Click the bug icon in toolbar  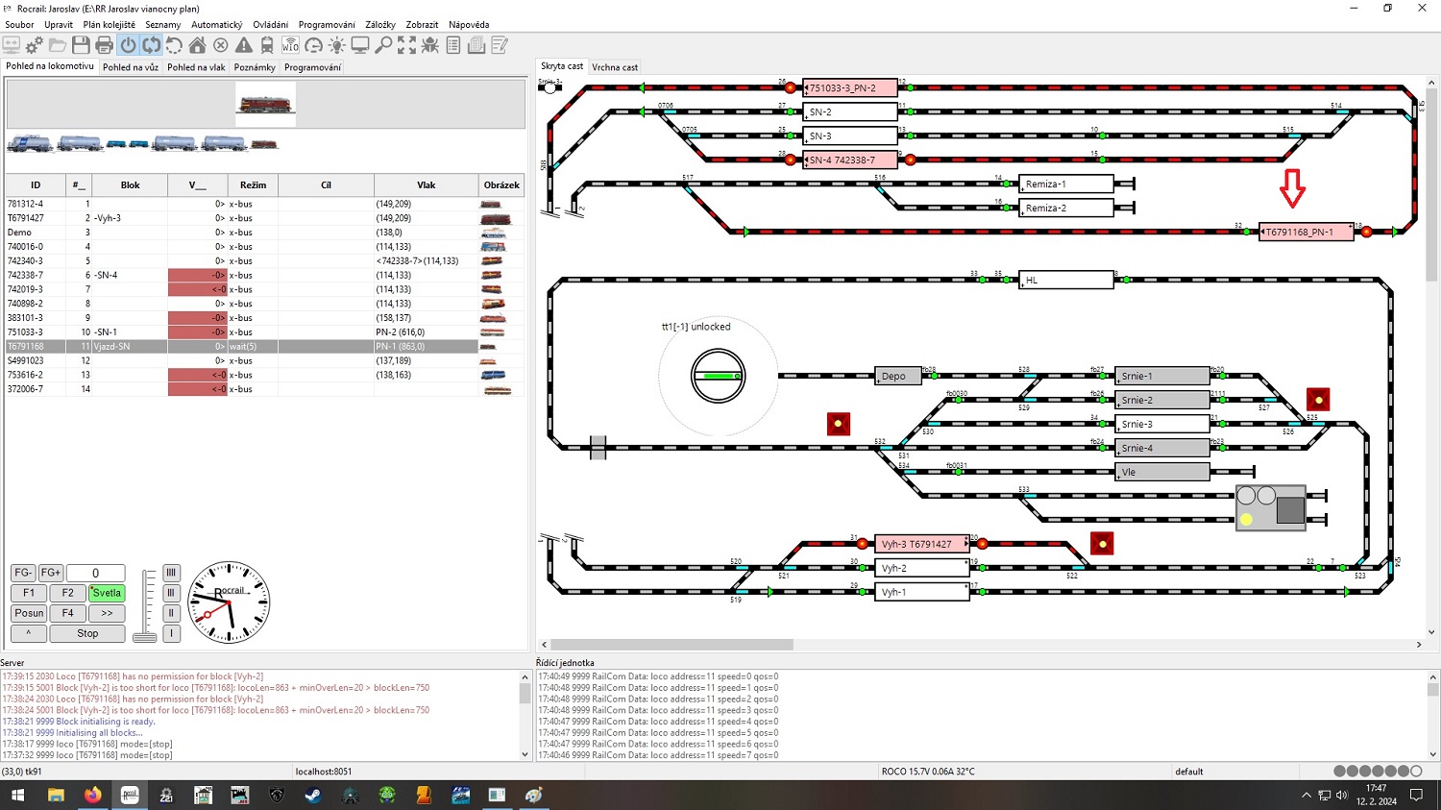pyautogui.click(x=429, y=45)
